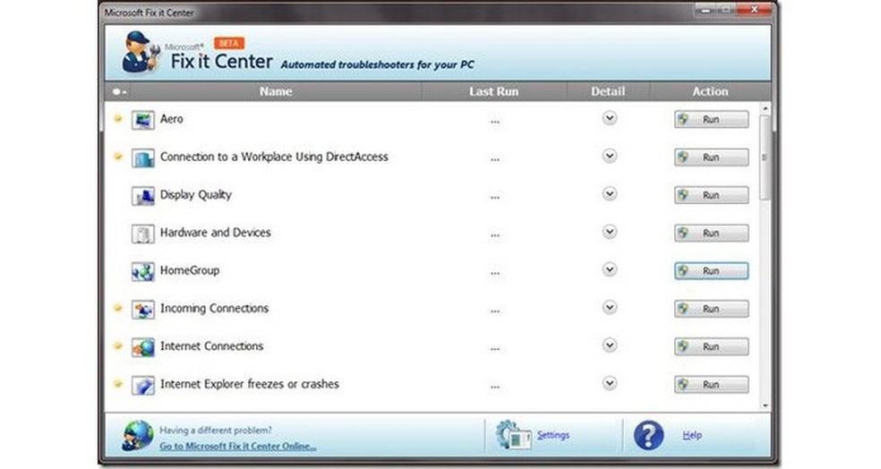Click the yellow star beside Connection to a Workplace
This screenshot has width=881, height=469.
click(x=118, y=156)
